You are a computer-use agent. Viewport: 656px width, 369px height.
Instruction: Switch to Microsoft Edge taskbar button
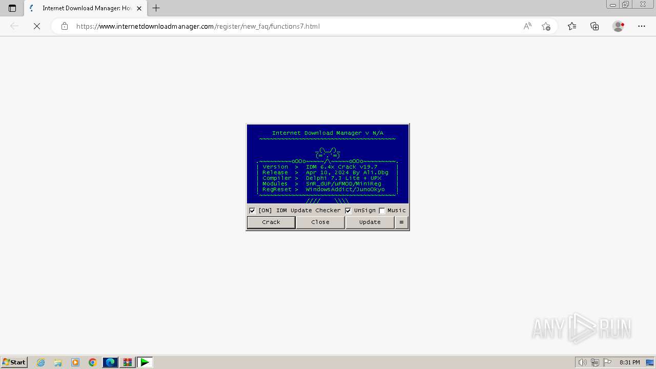(x=110, y=362)
